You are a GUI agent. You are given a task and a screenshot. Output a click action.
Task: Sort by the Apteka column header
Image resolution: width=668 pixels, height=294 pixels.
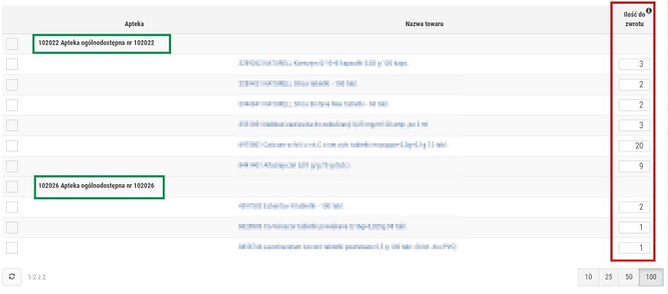(x=134, y=25)
